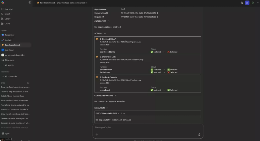
Task: Collapse the CAPABILITIES section
Action: pos(108,21)
